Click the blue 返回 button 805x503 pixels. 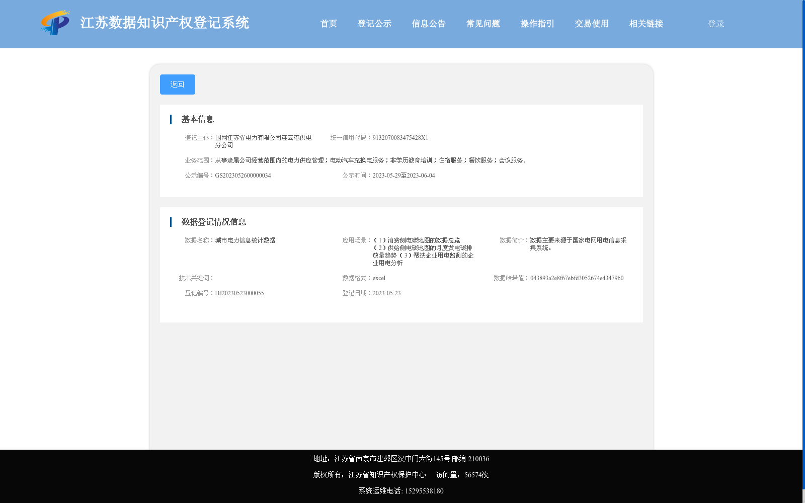point(178,85)
